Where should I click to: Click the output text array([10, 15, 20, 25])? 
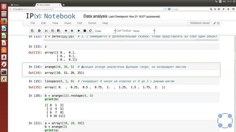point(65,73)
